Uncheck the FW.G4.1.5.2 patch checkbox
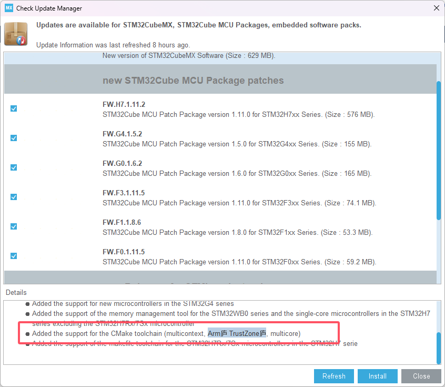 (14, 138)
